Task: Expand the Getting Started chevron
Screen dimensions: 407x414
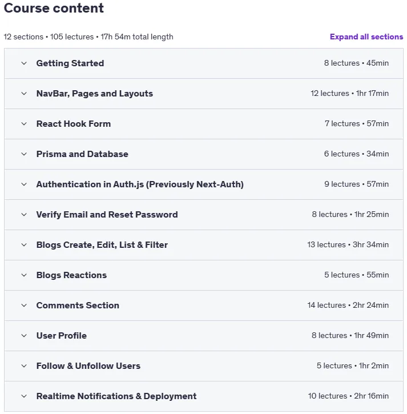Action: (x=24, y=63)
